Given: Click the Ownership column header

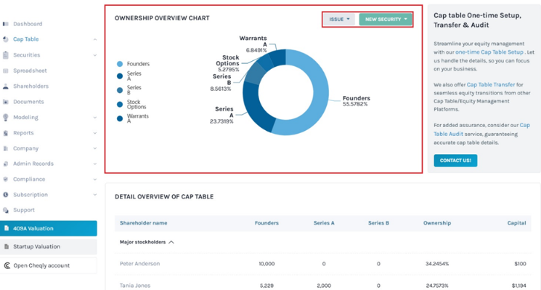Looking at the screenshot, I should tap(437, 223).
